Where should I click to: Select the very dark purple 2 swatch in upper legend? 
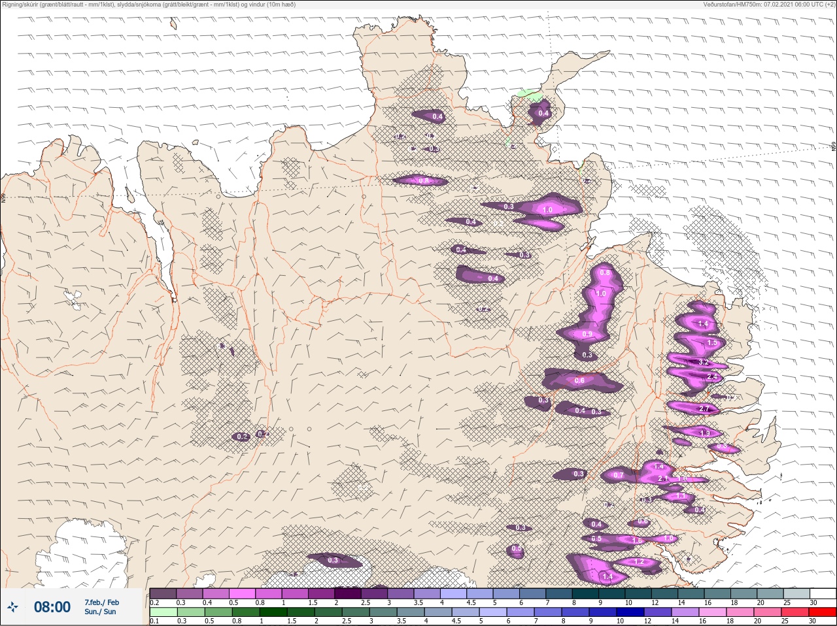coord(349,593)
